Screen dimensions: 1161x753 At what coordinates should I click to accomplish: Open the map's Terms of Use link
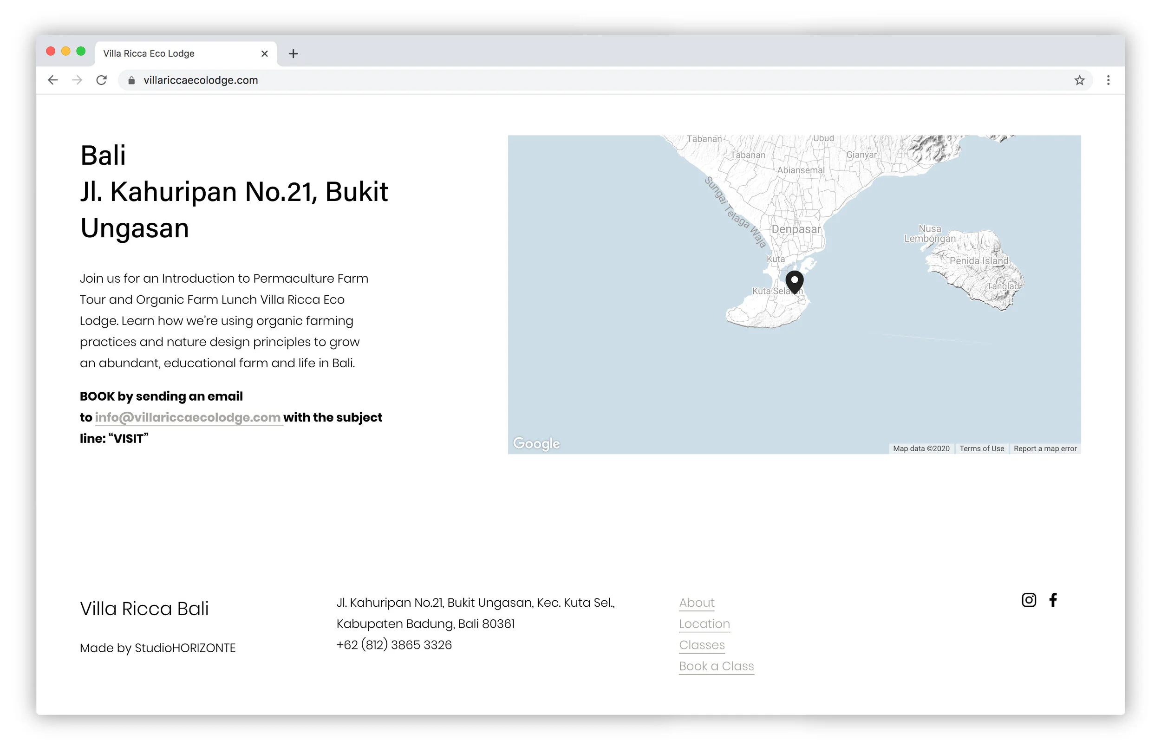pyautogui.click(x=981, y=448)
